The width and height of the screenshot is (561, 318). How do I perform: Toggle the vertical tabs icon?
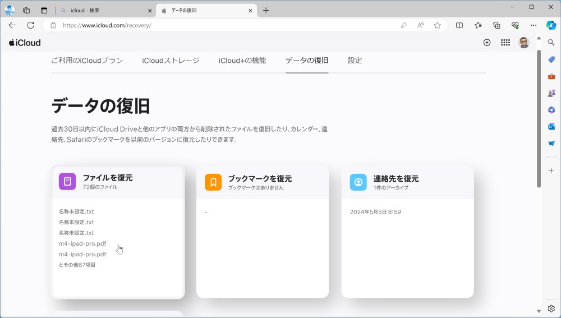coord(44,10)
